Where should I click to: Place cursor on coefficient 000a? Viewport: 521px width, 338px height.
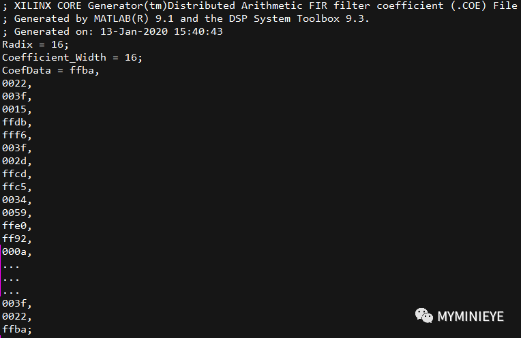pyautogui.click(x=16, y=251)
